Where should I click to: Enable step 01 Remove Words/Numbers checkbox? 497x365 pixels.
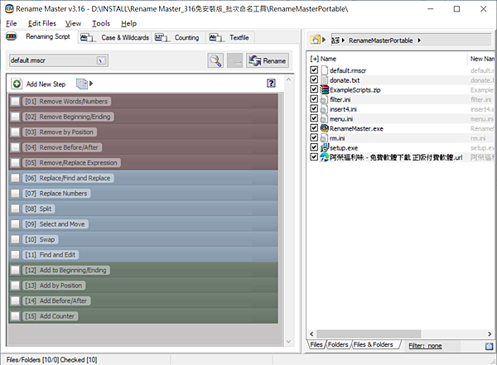pos(15,101)
